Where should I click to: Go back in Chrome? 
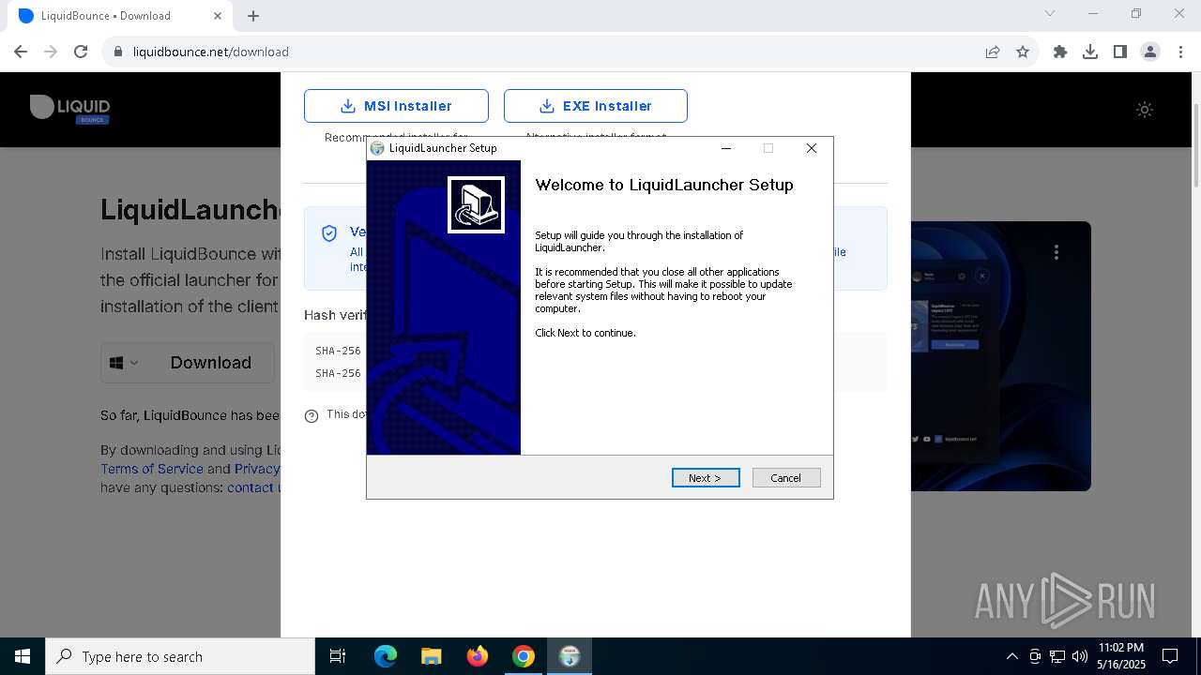coord(21,52)
